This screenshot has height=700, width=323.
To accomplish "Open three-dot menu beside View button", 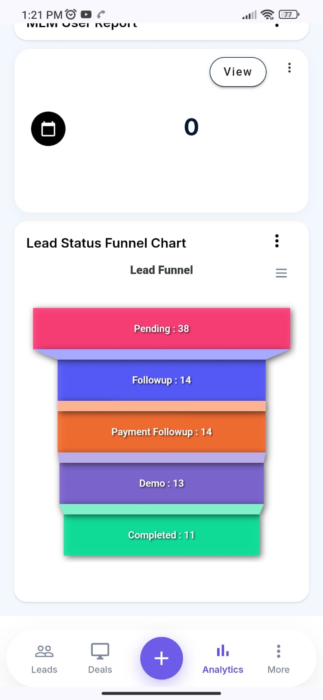I will point(289,68).
